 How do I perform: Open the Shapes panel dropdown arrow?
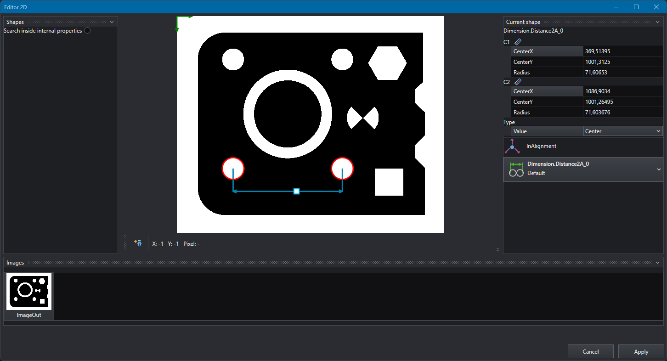[x=112, y=22]
